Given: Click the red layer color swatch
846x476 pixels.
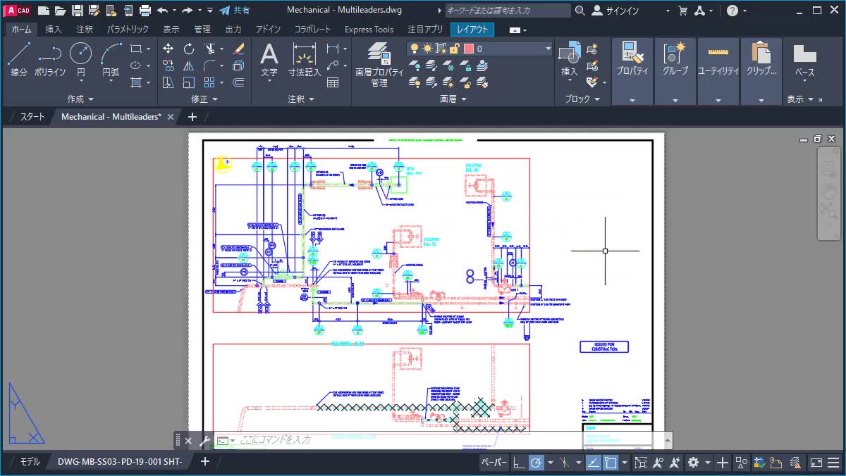Looking at the screenshot, I should [468, 49].
